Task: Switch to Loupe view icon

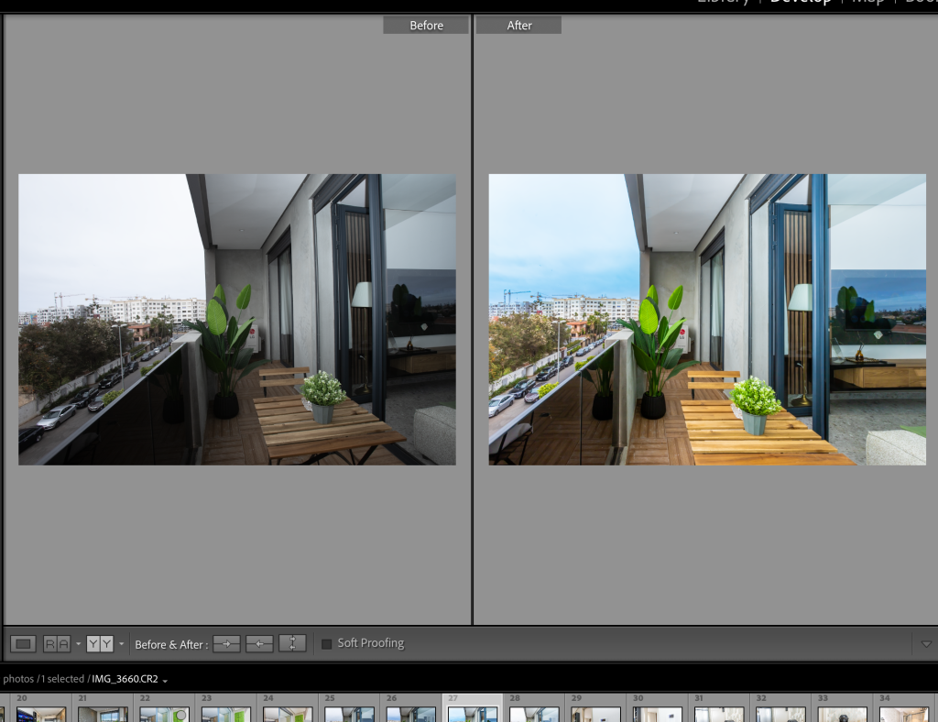Action: point(24,644)
